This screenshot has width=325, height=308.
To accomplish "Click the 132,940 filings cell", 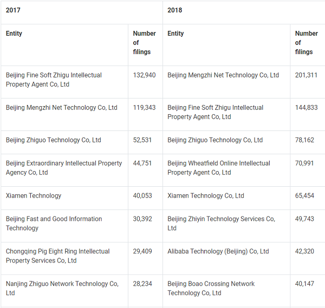I will pyautogui.click(x=144, y=75).
